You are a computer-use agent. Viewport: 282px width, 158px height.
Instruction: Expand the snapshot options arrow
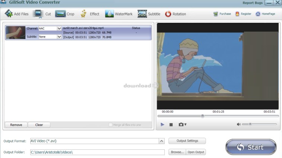186,125
